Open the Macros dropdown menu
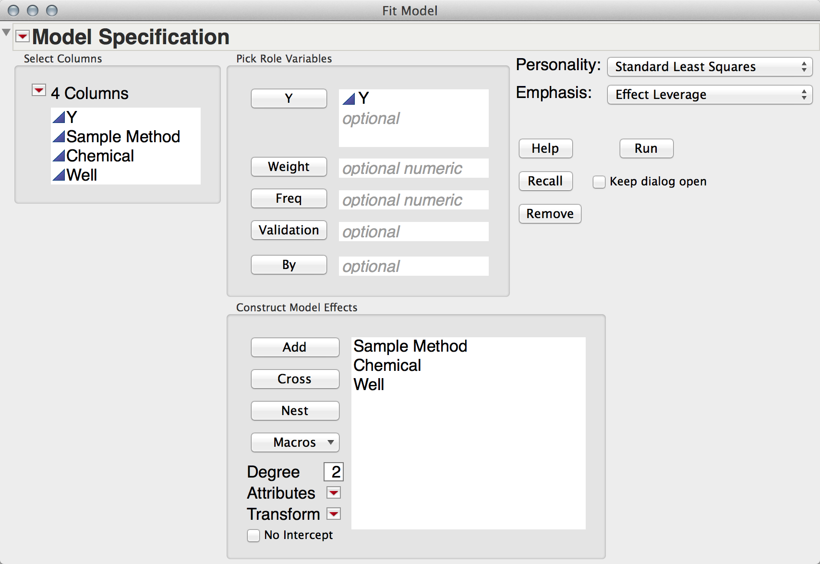Image resolution: width=820 pixels, height=564 pixels. tap(295, 442)
